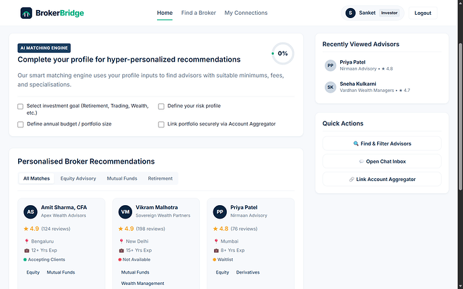Check Define your risk profile checkbox
Image resolution: width=463 pixels, height=289 pixels.
[x=161, y=107]
